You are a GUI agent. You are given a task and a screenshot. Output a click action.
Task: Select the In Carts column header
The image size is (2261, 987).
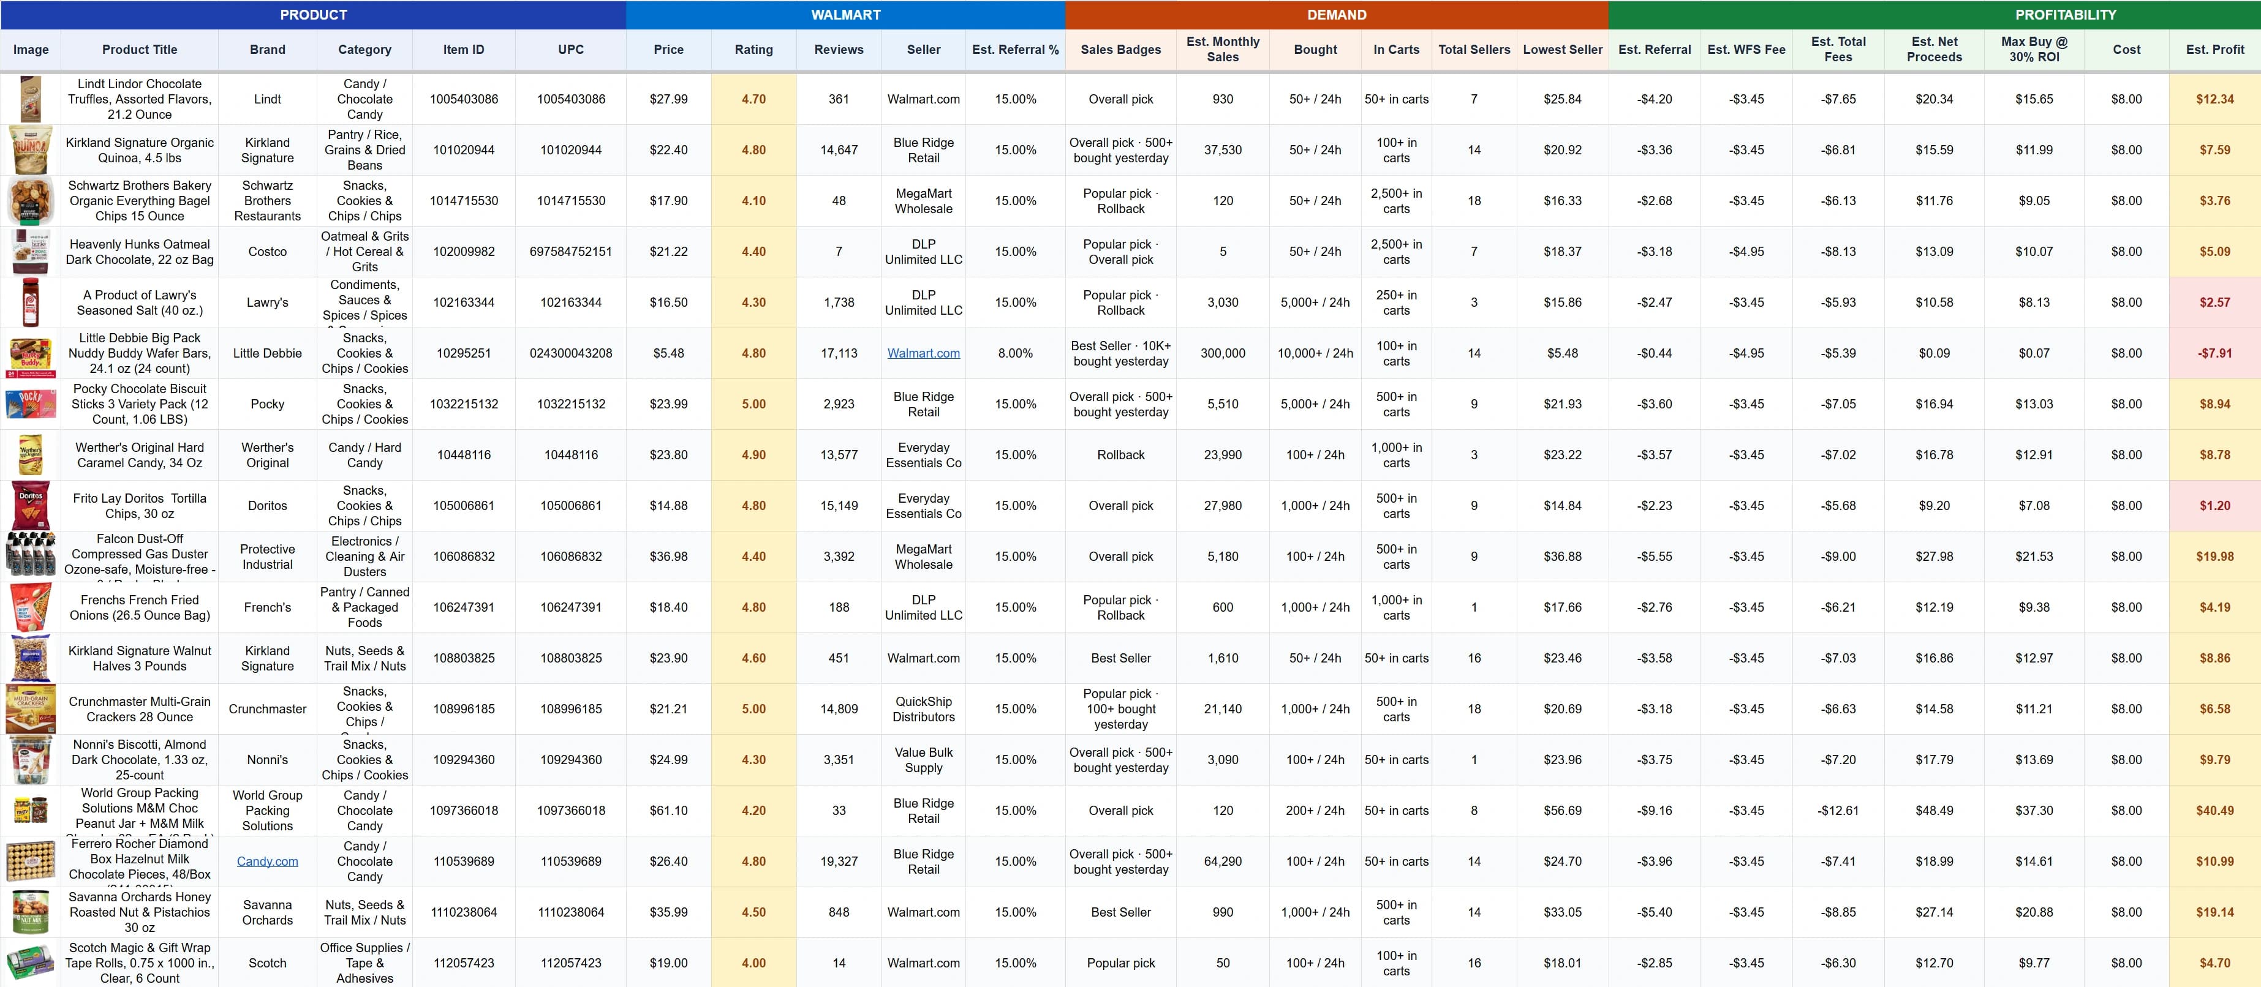[x=1397, y=49]
